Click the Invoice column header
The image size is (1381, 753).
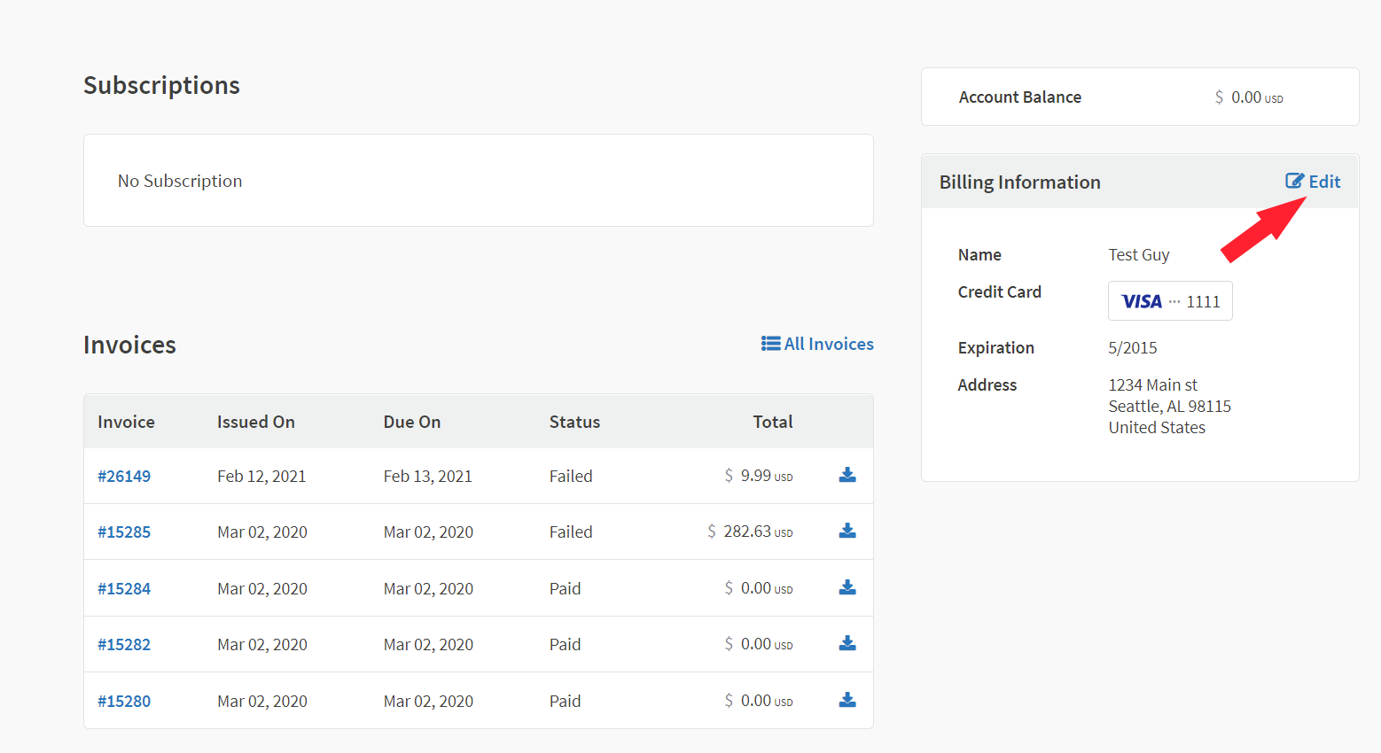click(x=126, y=422)
